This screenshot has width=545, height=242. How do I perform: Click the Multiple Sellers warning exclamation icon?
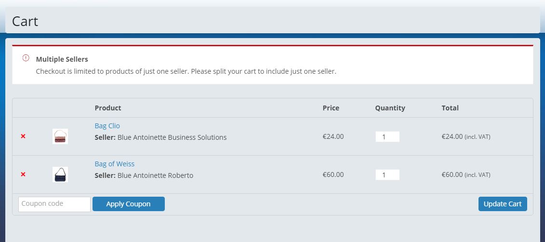point(26,58)
